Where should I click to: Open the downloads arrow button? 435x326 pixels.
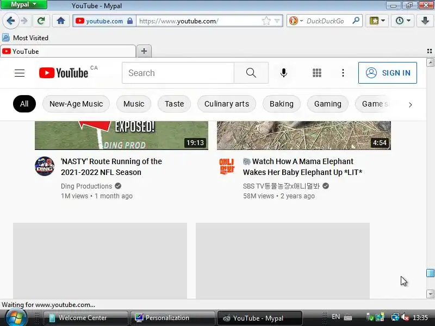[x=425, y=21]
